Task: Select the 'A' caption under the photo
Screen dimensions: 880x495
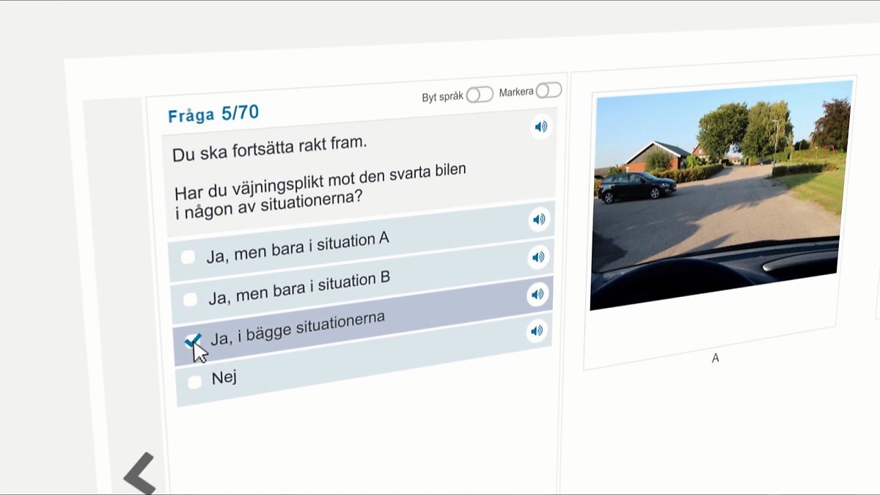Action: coord(716,358)
